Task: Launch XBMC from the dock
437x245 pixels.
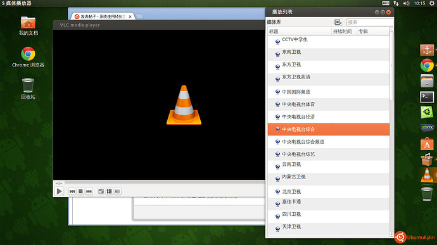Action: pyautogui.click(x=427, y=128)
